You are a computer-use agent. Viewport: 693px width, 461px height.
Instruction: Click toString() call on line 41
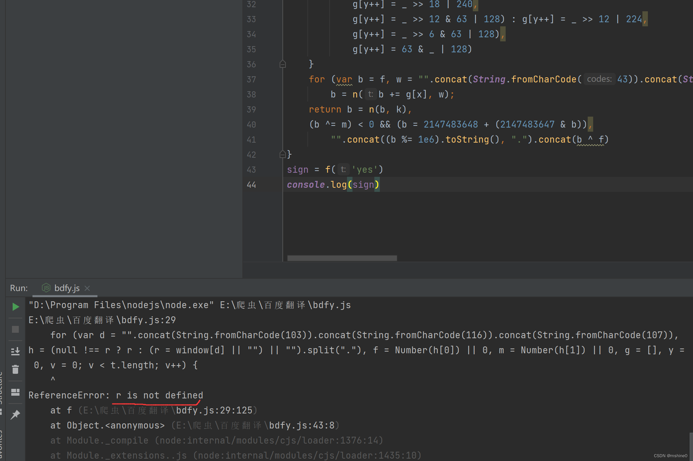pyautogui.click(x=472, y=140)
